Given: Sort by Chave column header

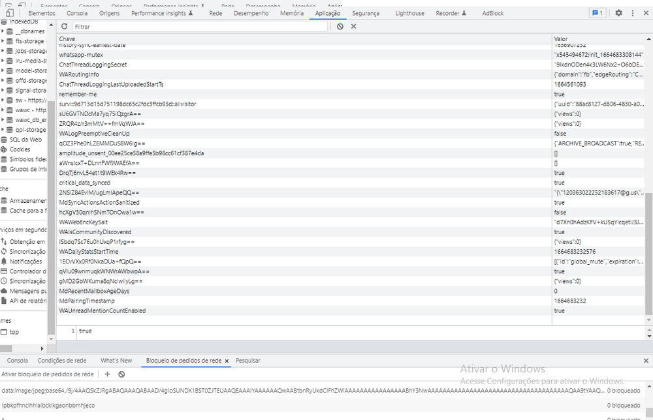Looking at the screenshot, I should pyautogui.click(x=304, y=38).
